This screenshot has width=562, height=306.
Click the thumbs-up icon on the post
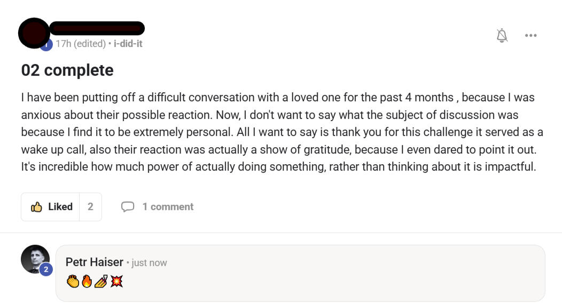36,207
